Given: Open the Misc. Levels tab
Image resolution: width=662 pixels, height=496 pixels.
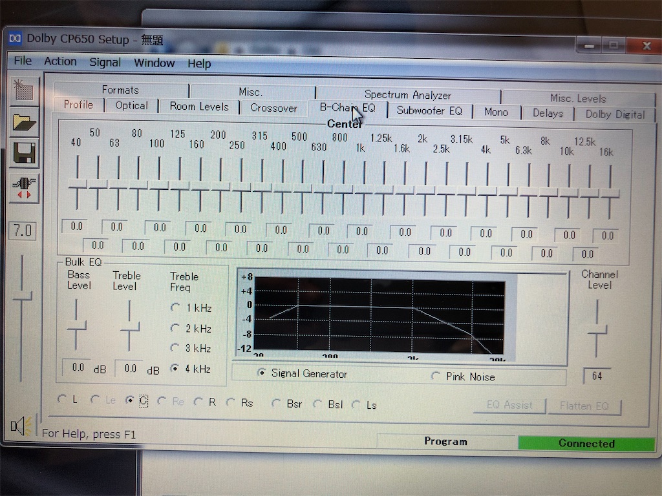Looking at the screenshot, I should (577, 99).
